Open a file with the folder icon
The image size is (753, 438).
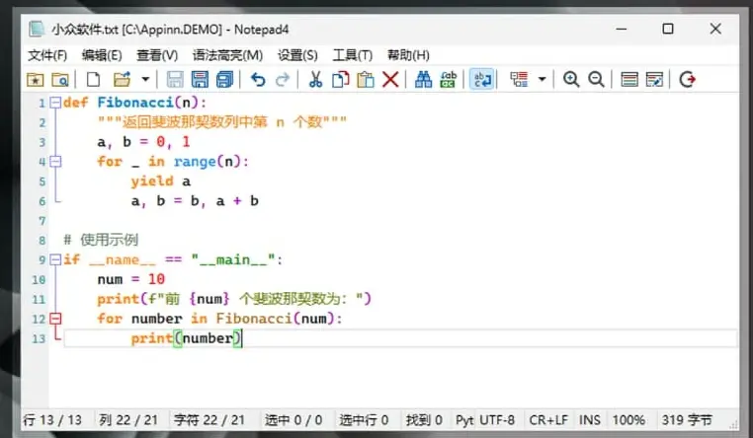(x=122, y=79)
